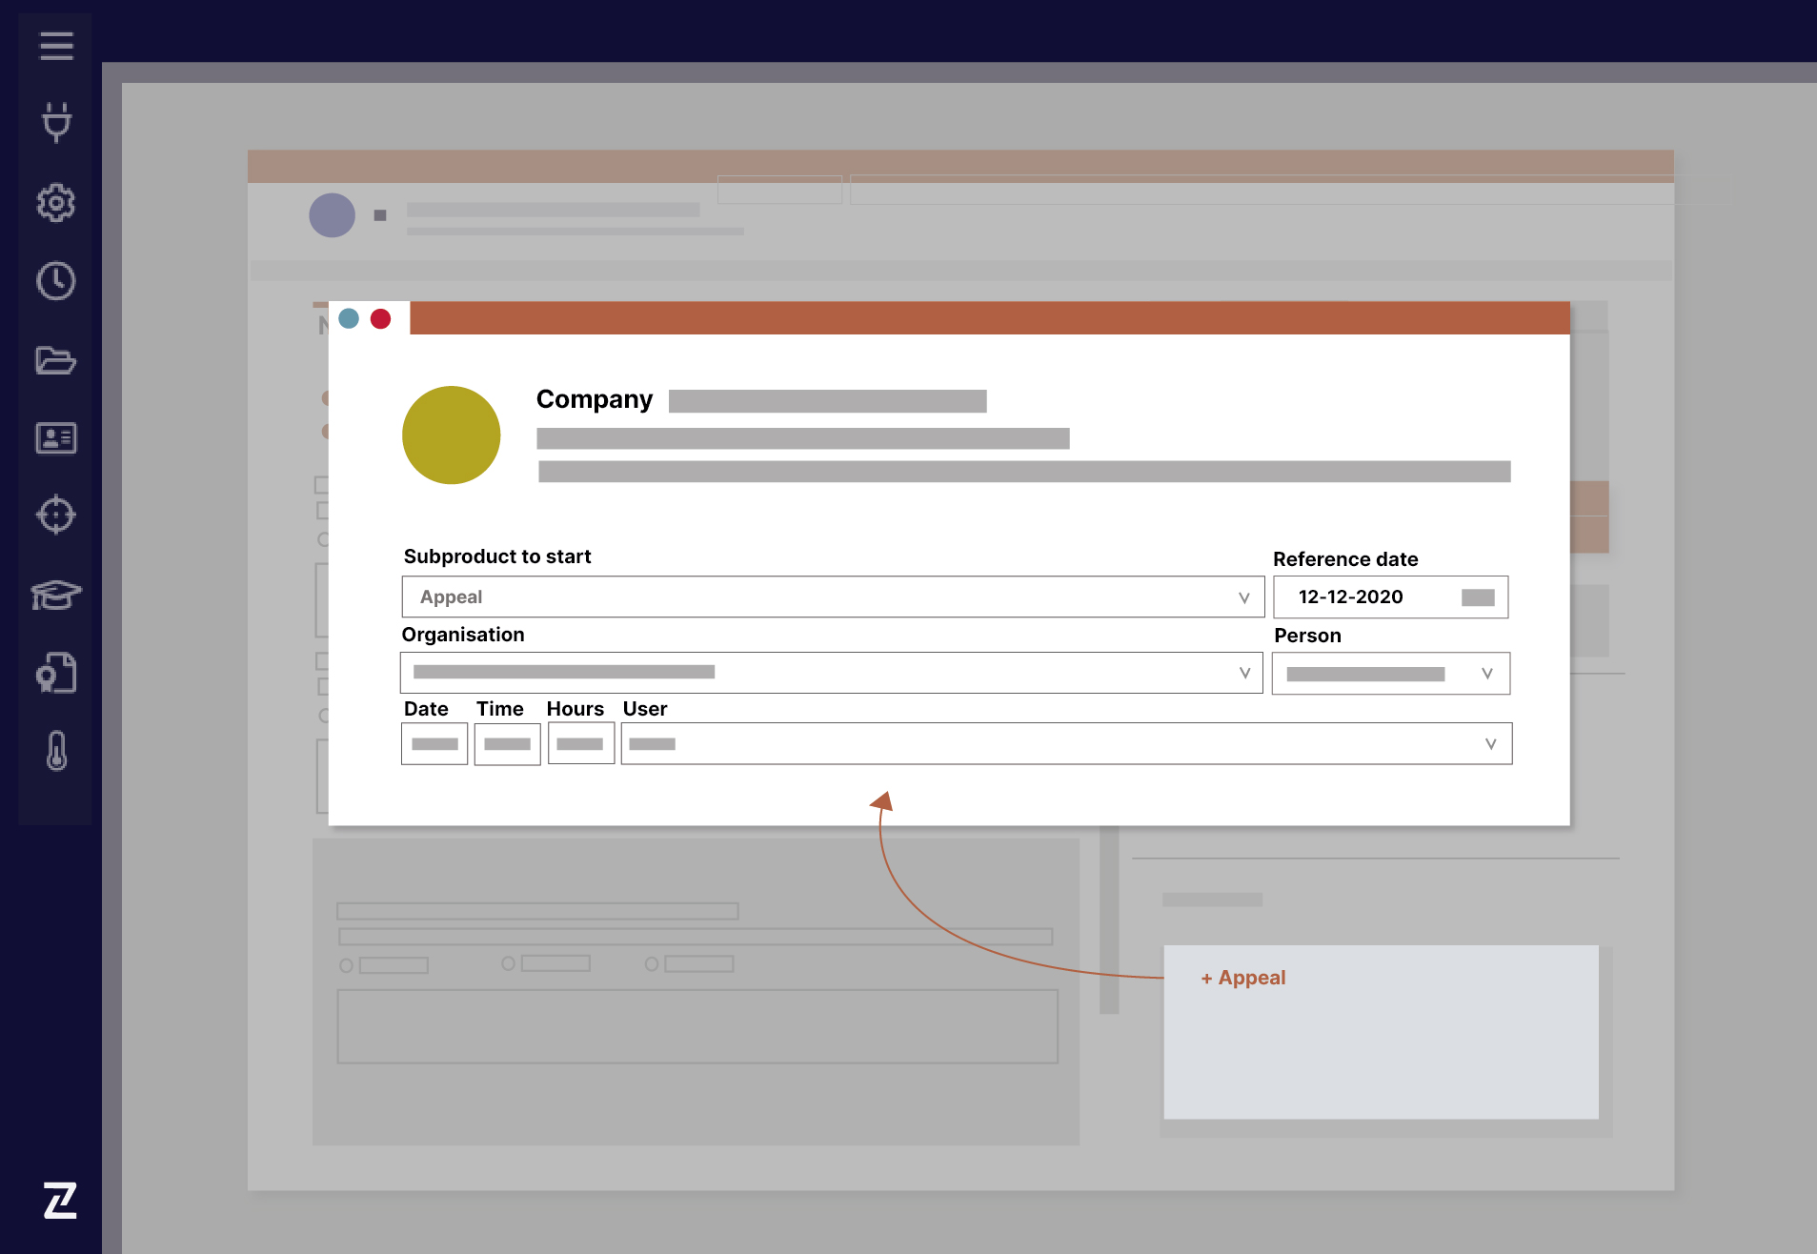Click the Time input field
Screen dimensions: 1817x1254
pos(507,744)
